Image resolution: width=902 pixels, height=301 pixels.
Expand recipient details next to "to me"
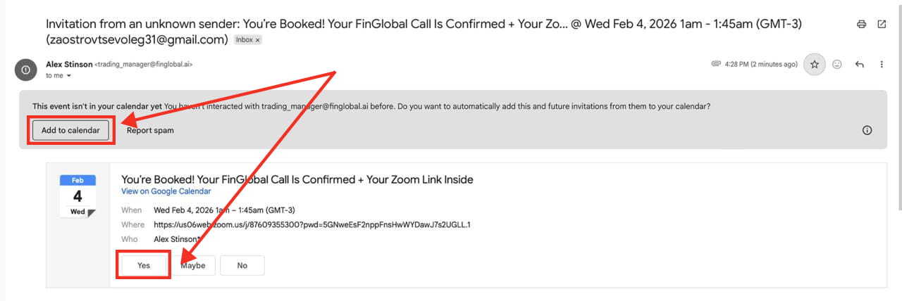point(69,75)
